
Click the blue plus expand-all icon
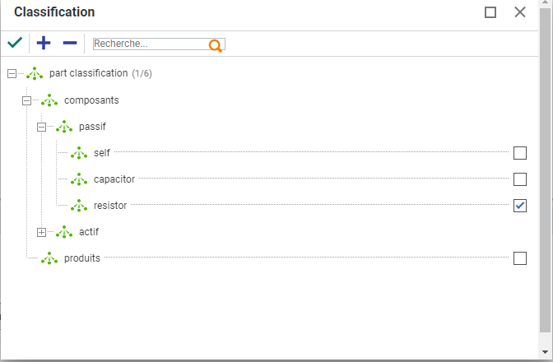[x=44, y=43]
